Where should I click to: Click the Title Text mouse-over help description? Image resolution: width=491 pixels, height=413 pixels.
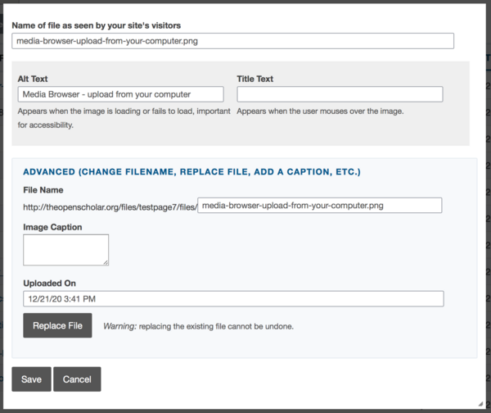tap(320, 111)
